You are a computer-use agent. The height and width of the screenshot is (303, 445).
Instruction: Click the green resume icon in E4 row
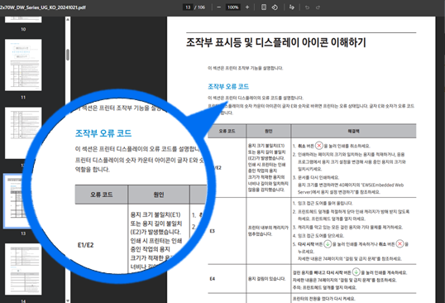pyautogui.click(x=356, y=272)
